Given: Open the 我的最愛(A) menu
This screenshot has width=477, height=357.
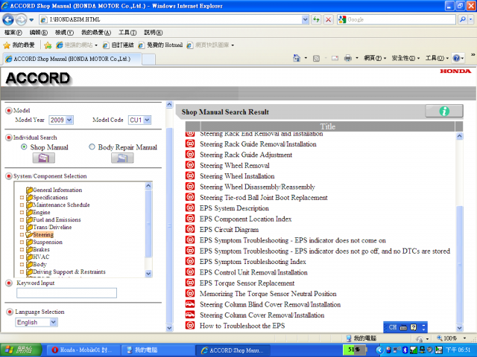Looking at the screenshot, I should (96, 33).
